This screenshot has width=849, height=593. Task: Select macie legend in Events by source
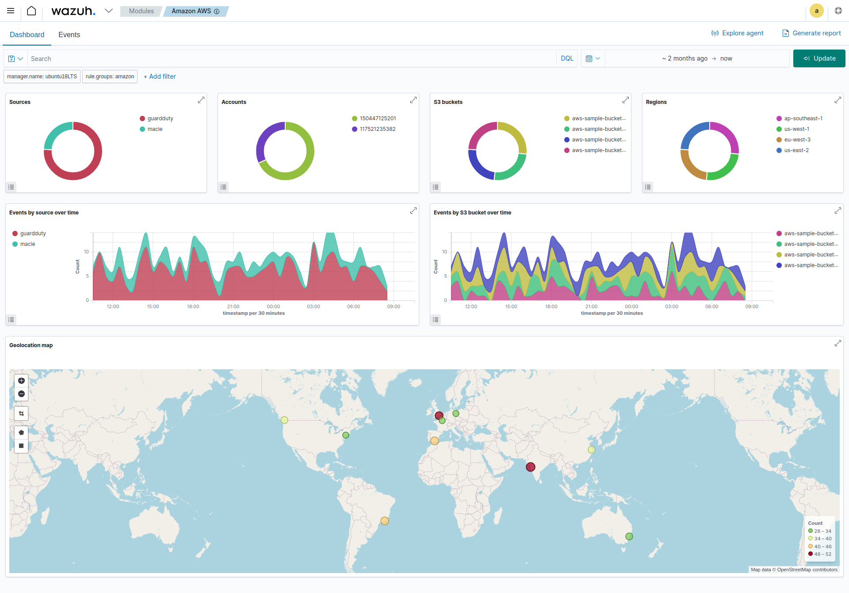(x=24, y=244)
